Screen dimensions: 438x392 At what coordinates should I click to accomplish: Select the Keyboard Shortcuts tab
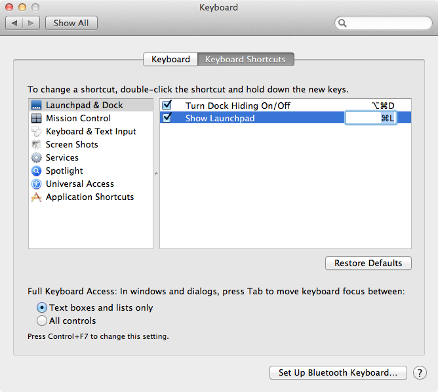(245, 59)
